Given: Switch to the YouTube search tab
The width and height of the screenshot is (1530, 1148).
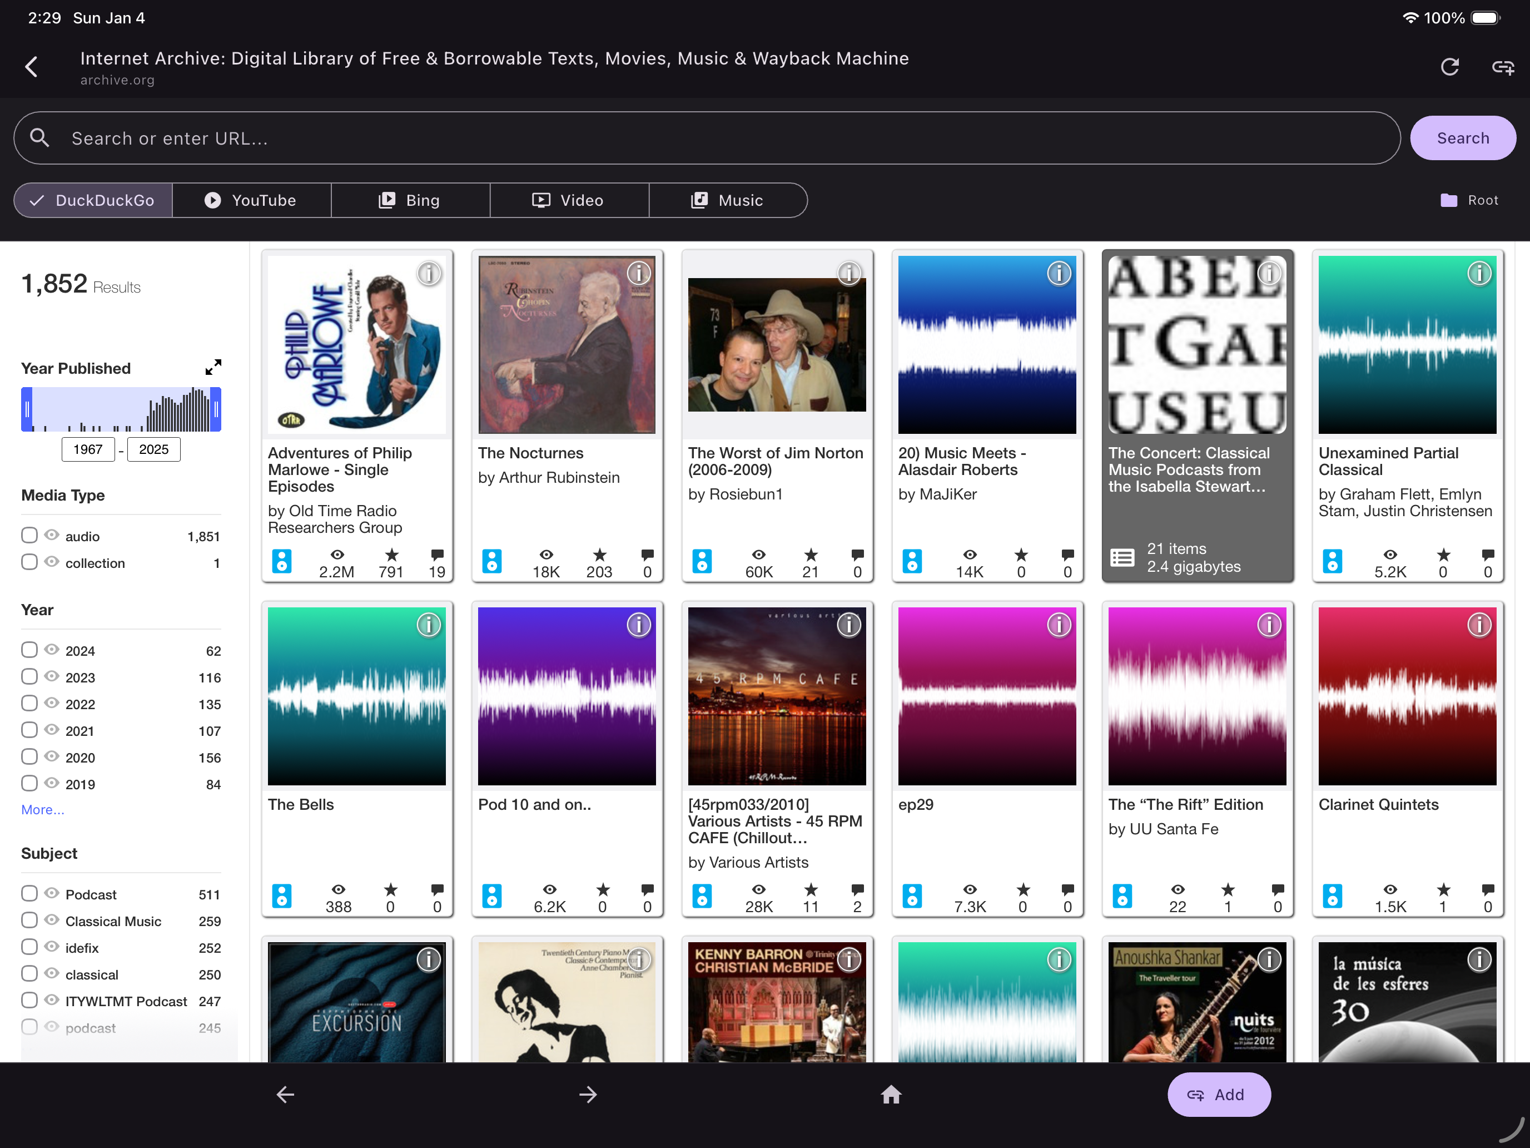Looking at the screenshot, I should pyautogui.click(x=251, y=201).
